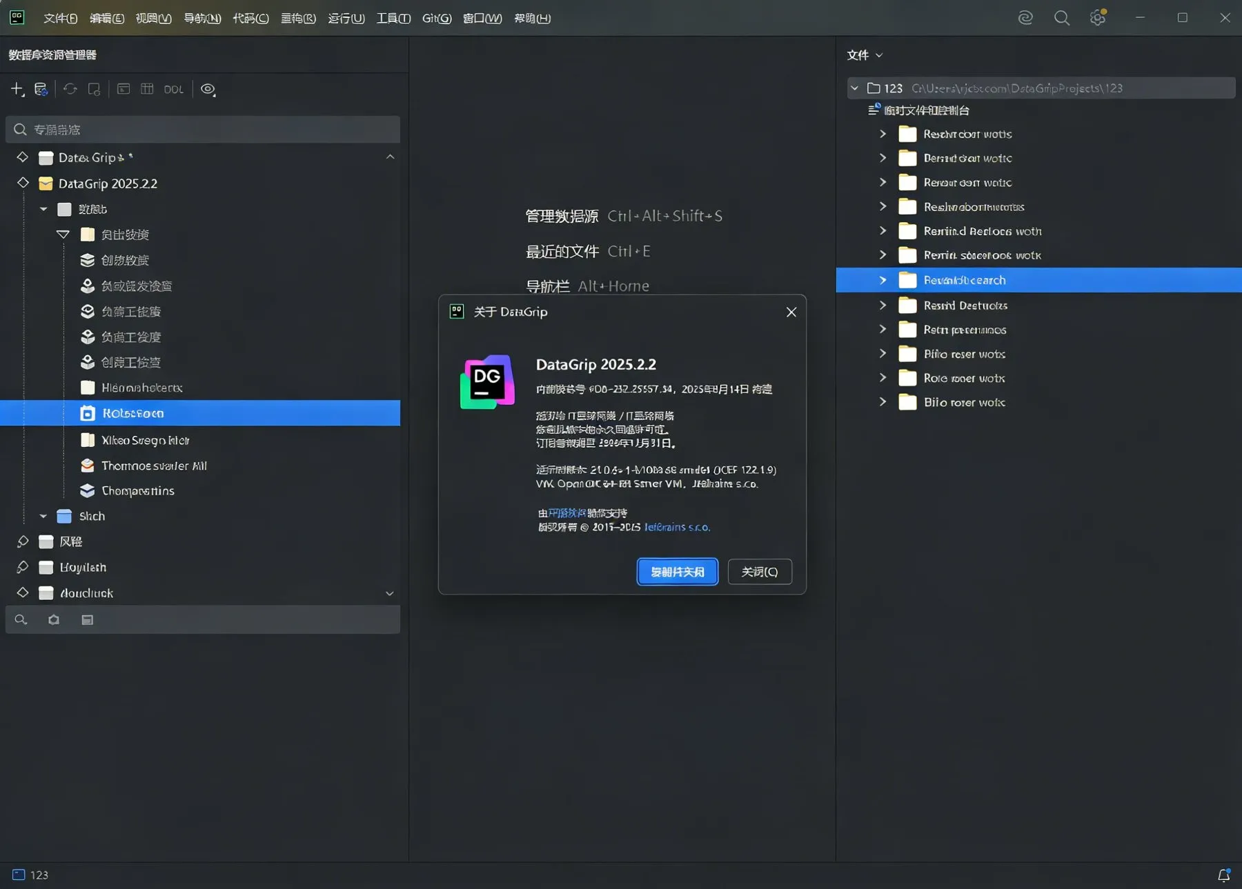Click the 关闭(C) button in About dialog

coord(760,572)
